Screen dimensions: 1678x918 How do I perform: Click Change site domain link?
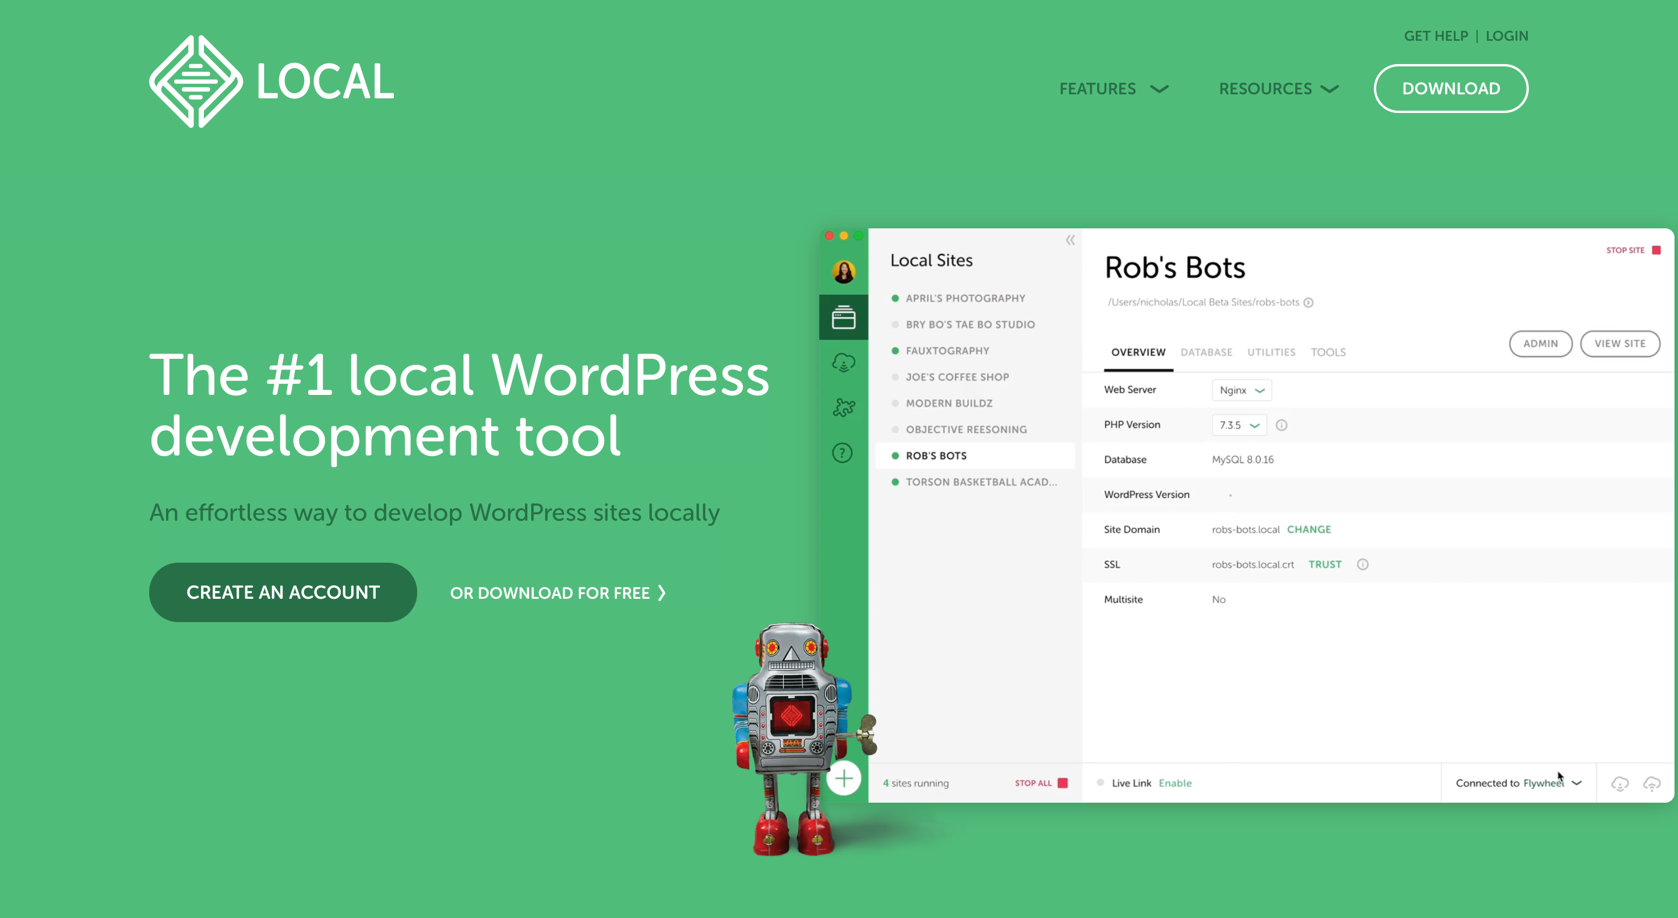1309,529
